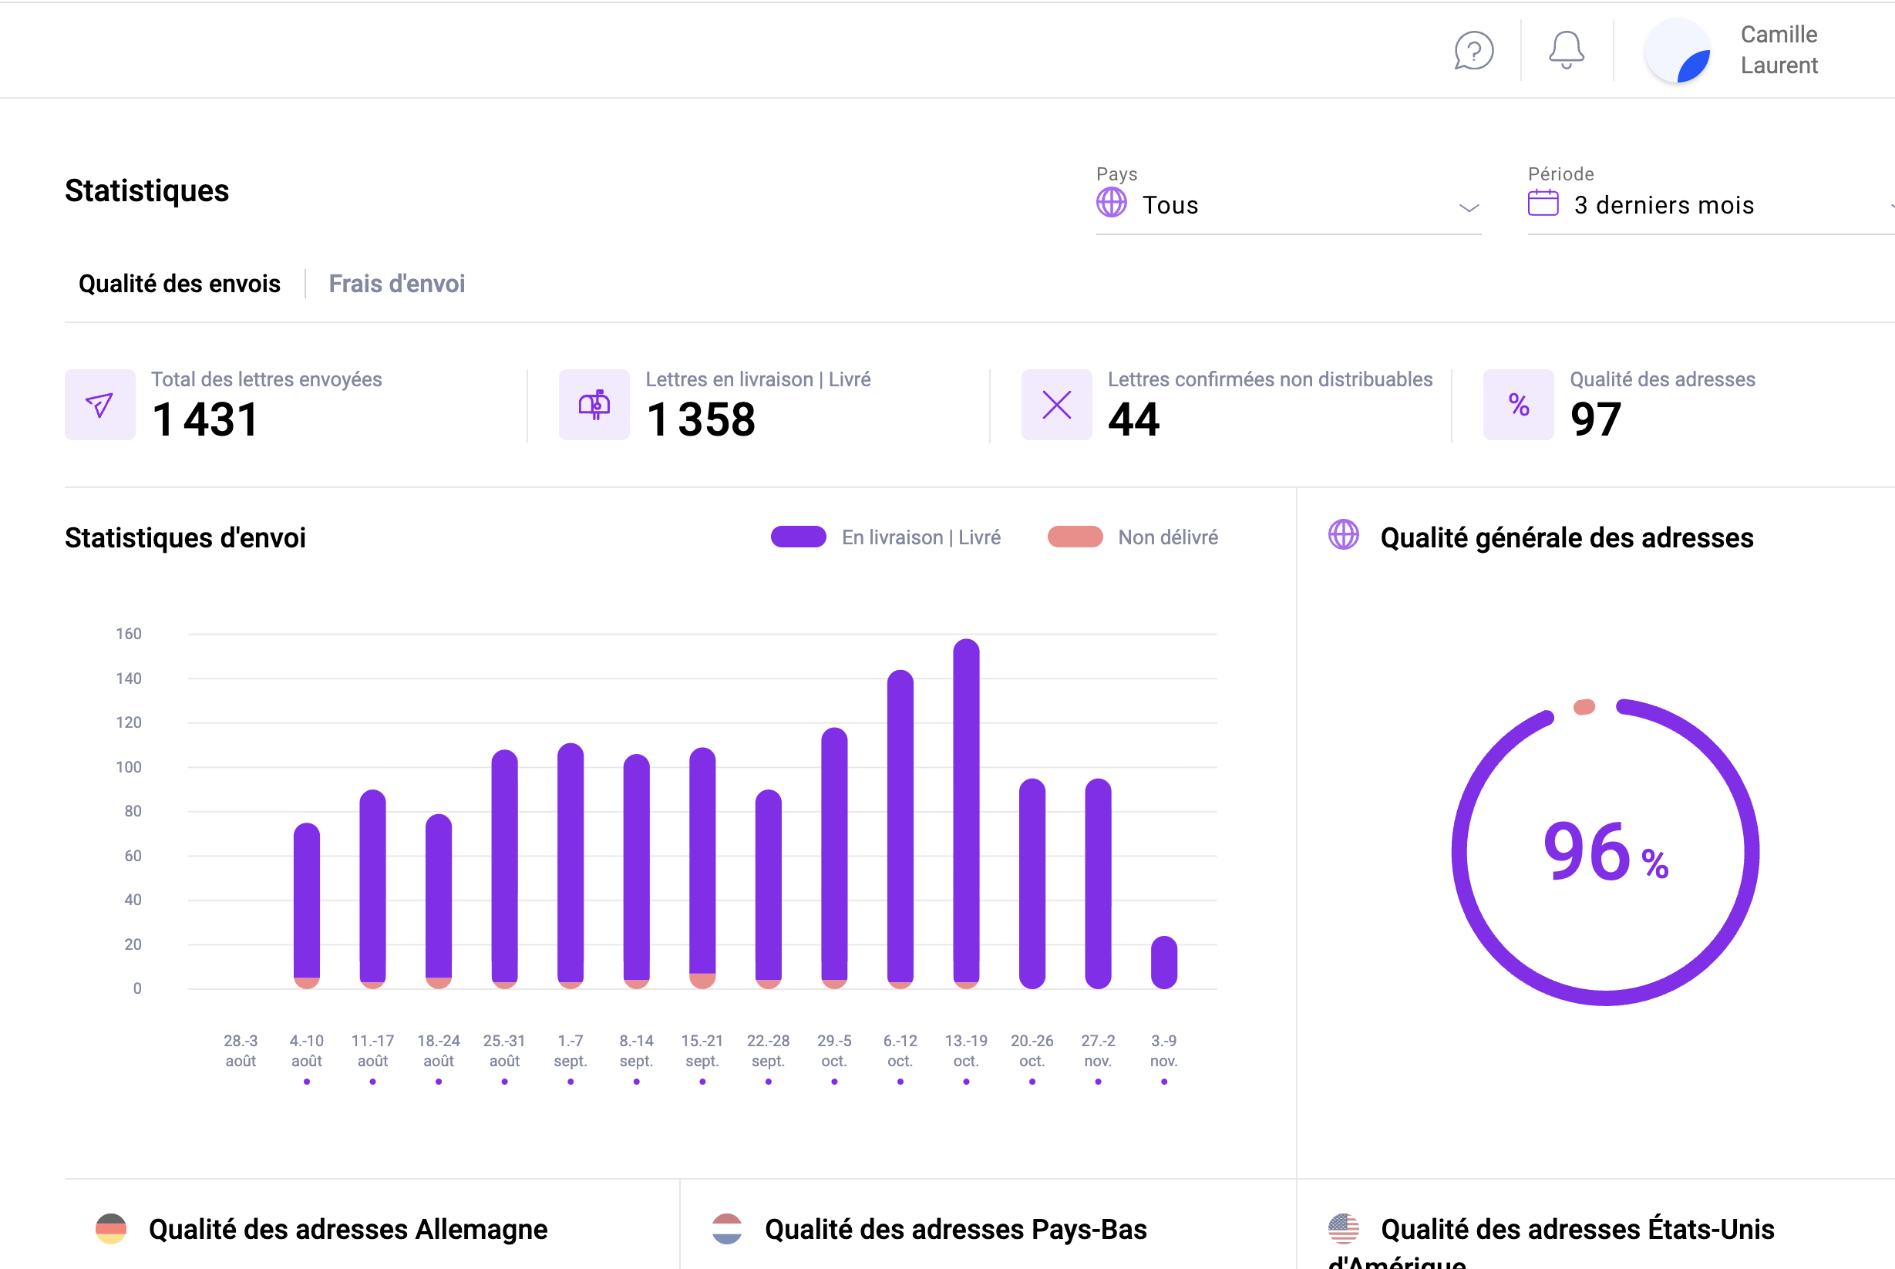Switch to the Frais d'envoi tab
The height and width of the screenshot is (1269, 1895).
(396, 283)
